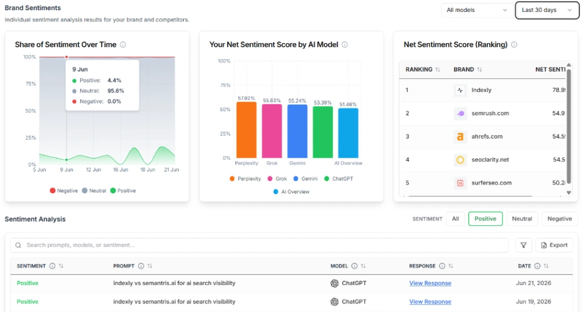
Task: Toggle Gemini in the AI model legend
Action: [x=305, y=179]
